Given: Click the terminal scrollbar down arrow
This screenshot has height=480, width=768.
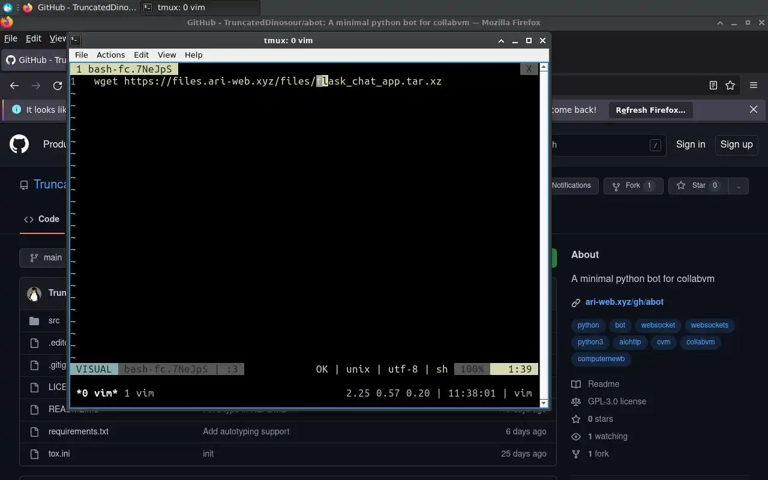Looking at the screenshot, I should coord(544,403).
